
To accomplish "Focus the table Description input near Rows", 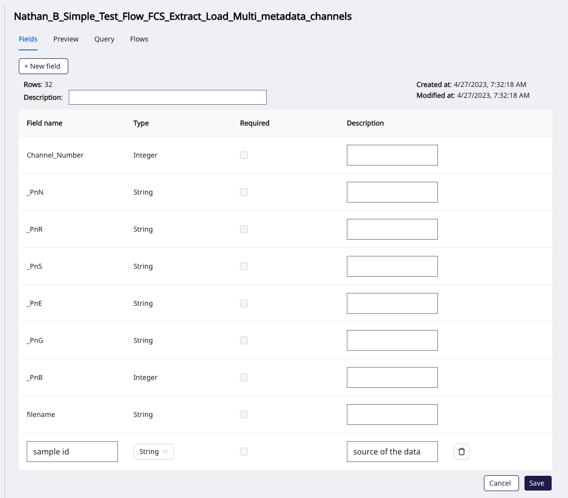I will 168,97.
